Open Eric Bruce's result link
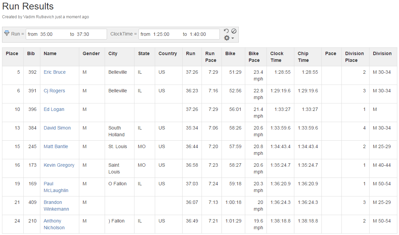The height and width of the screenshot is (235, 399). [55, 72]
